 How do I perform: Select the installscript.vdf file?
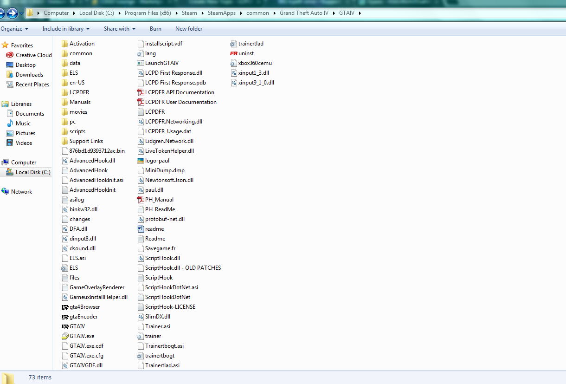(160, 44)
